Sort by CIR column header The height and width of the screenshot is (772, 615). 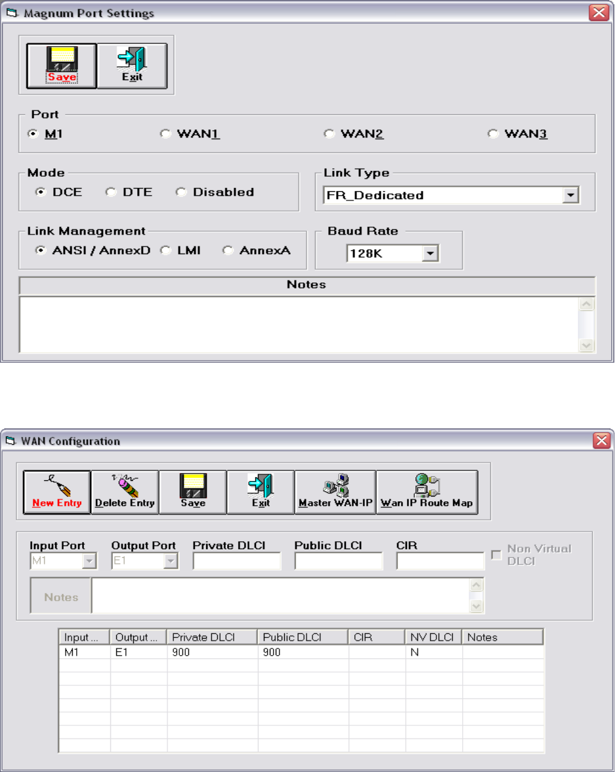coord(377,637)
